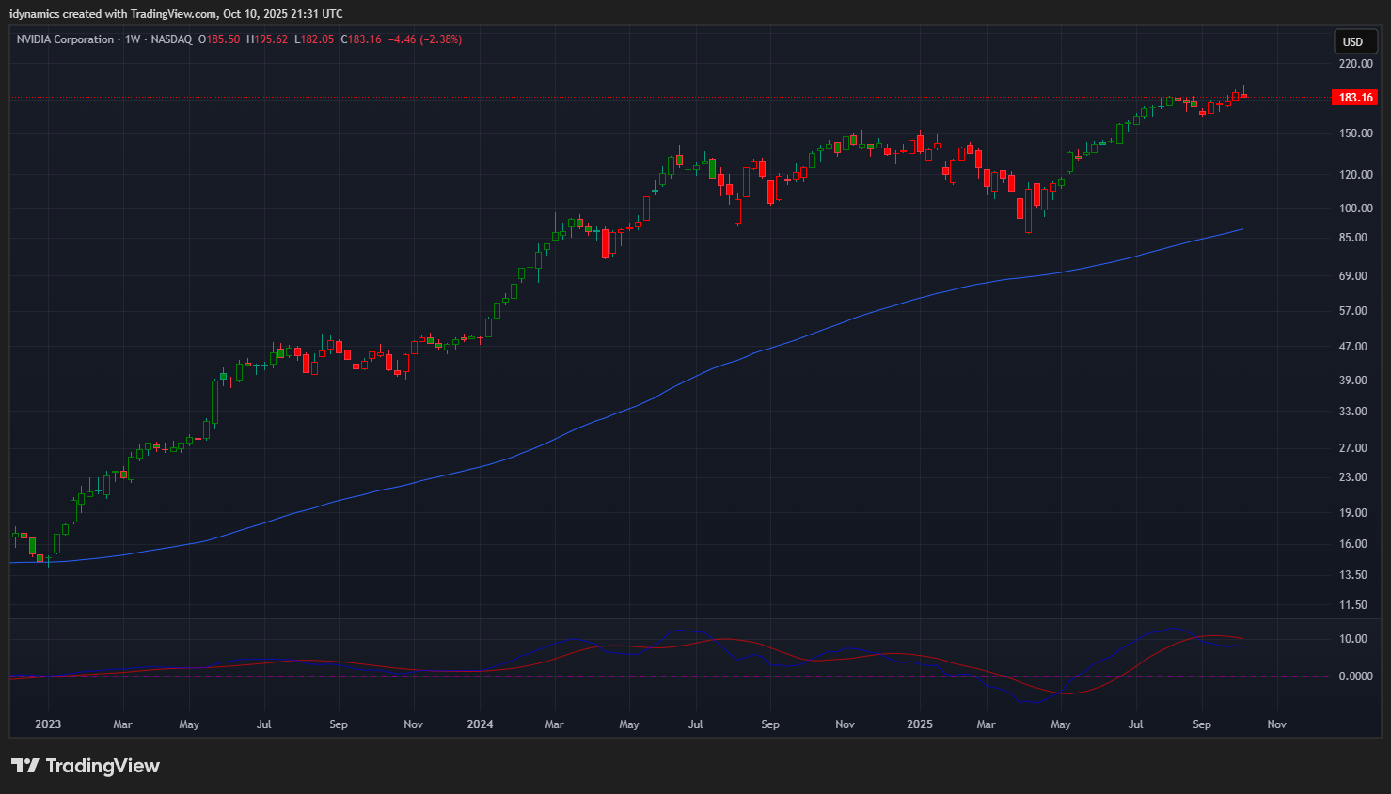This screenshot has width=1391, height=794.
Task: Select the NVIDIA Corporation symbol title
Action: [65, 39]
